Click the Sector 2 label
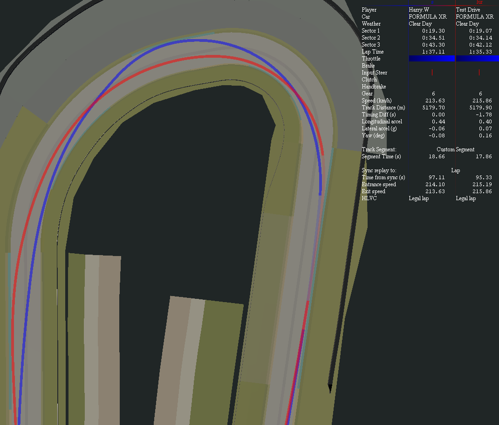The height and width of the screenshot is (425, 499). pos(371,38)
